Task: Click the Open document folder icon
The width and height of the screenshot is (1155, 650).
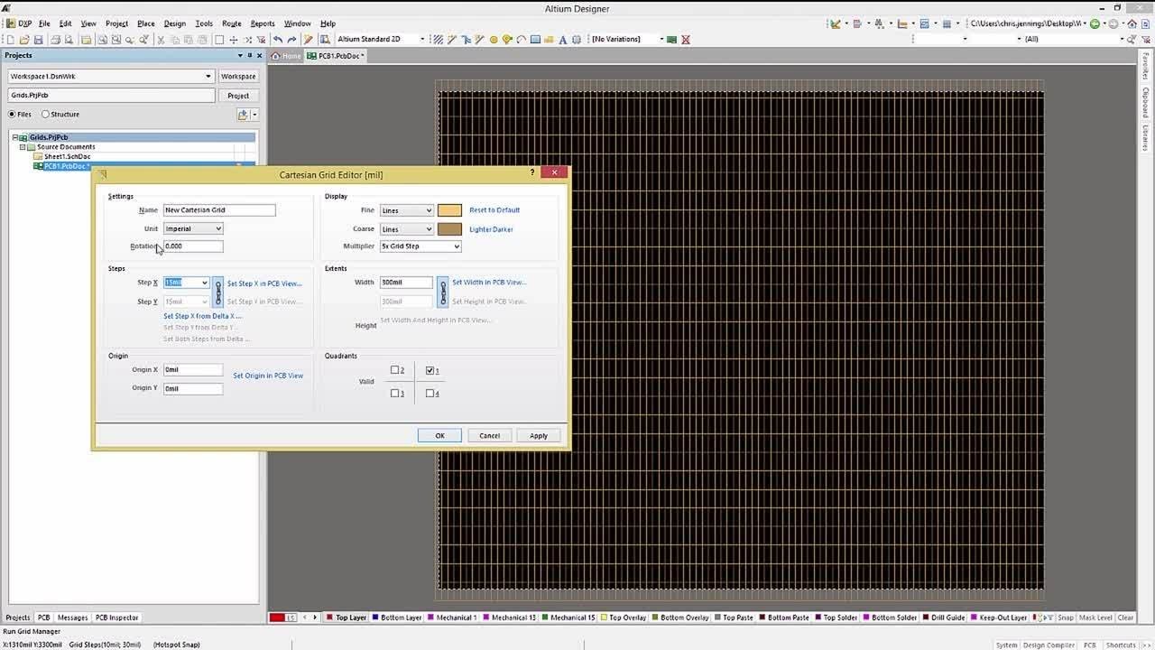Action: [x=24, y=40]
